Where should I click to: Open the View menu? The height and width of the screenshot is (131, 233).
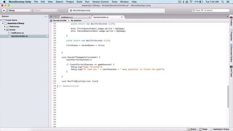pyautogui.click(x=50, y=2)
